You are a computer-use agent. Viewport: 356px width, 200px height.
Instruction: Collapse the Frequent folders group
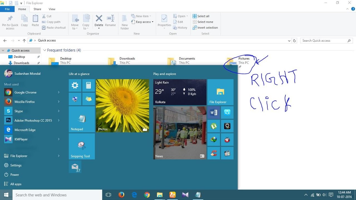click(x=44, y=50)
